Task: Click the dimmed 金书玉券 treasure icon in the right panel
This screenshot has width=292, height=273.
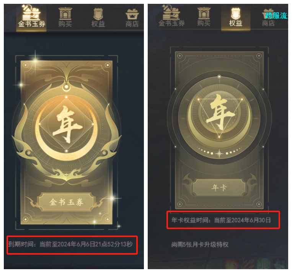Action: pyautogui.click(x=171, y=12)
